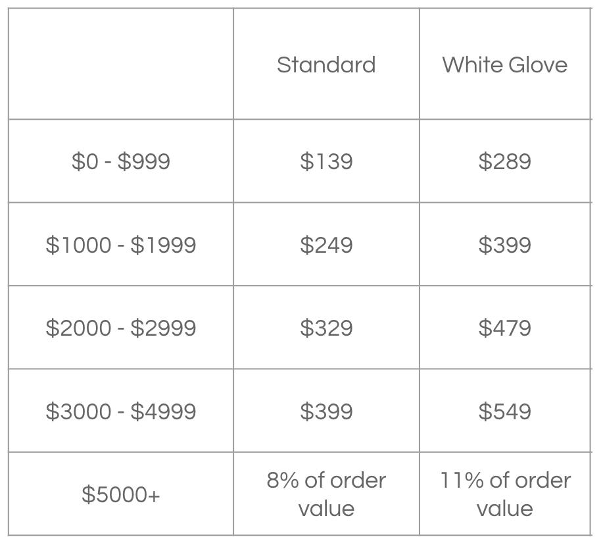Click the White Glove column header
The height and width of the screenshot is (545, 601).
504,65
